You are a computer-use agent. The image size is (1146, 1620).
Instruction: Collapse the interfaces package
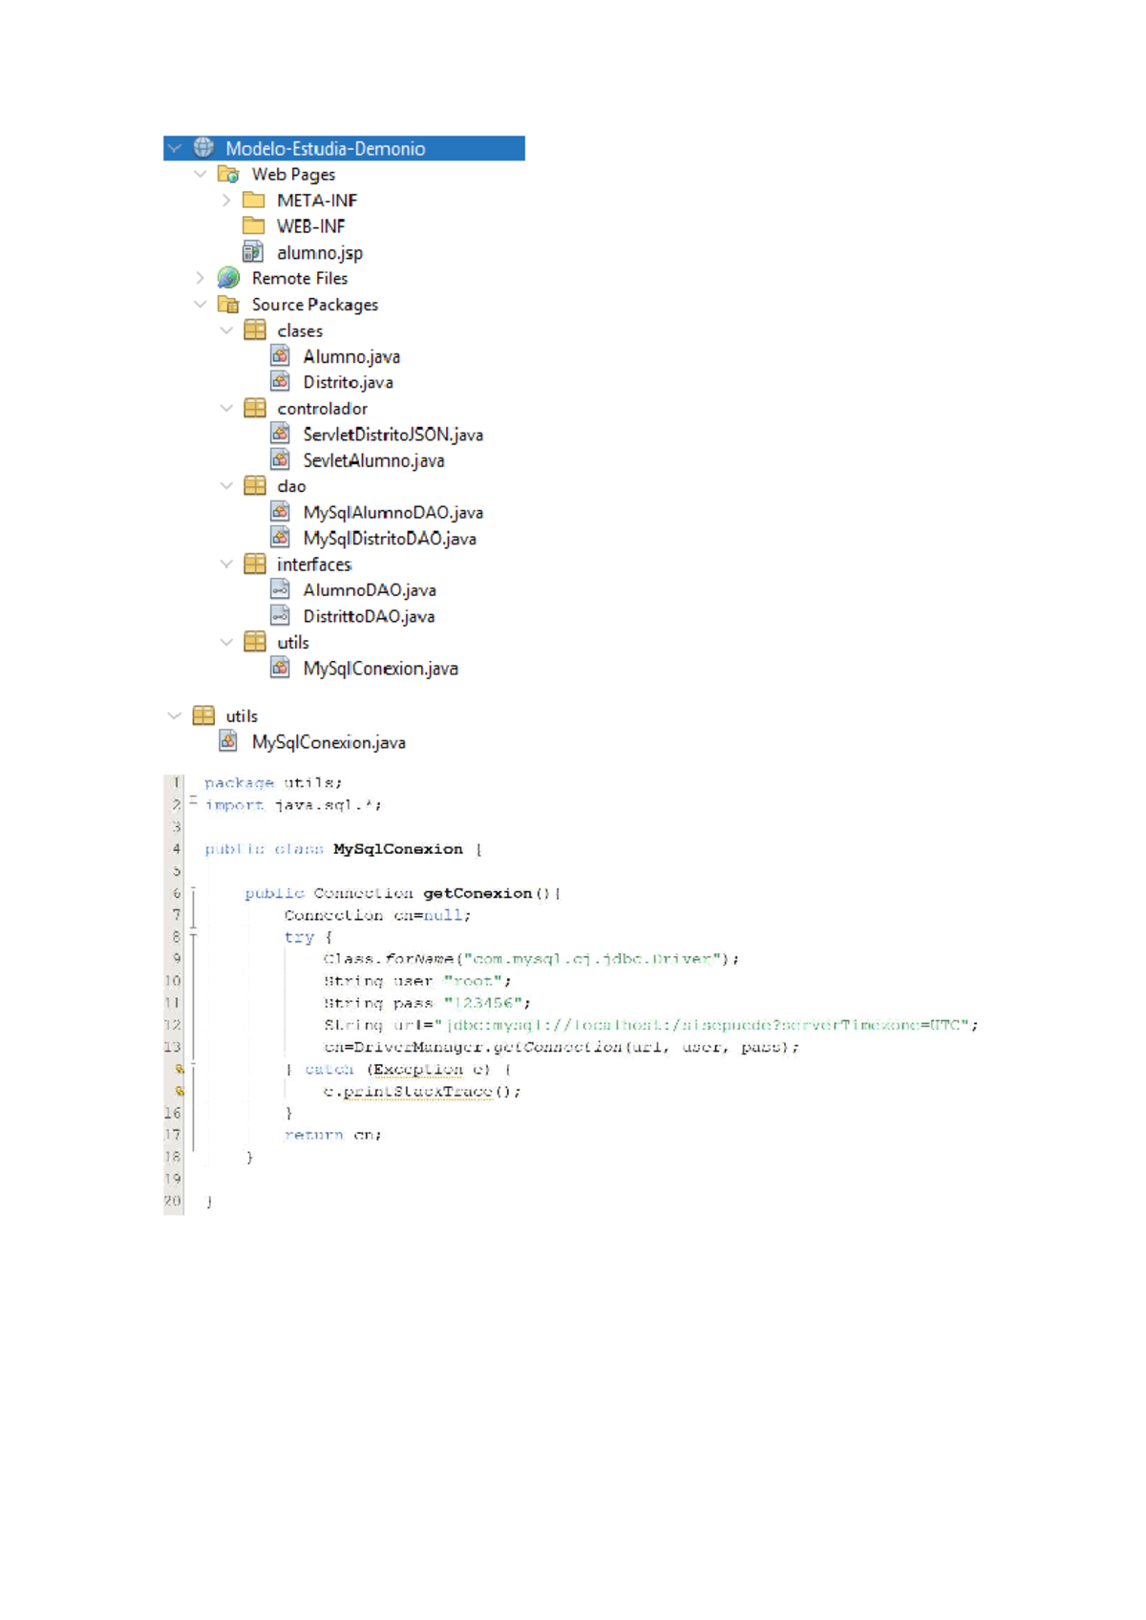226,564
